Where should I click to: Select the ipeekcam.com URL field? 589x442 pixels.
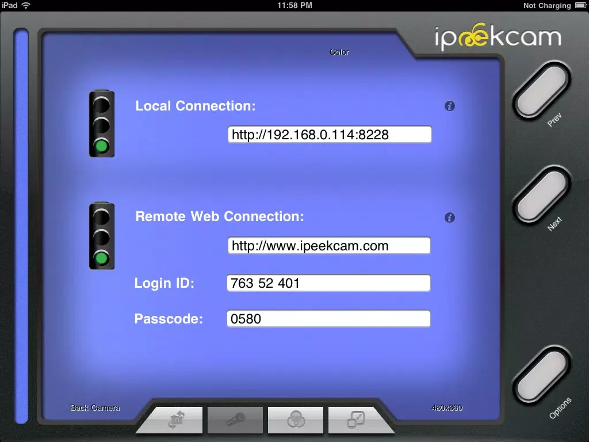click(x=329, y=246)
